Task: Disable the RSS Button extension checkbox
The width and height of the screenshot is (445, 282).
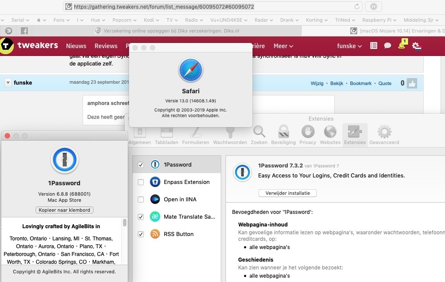Action: pos(141,234)
